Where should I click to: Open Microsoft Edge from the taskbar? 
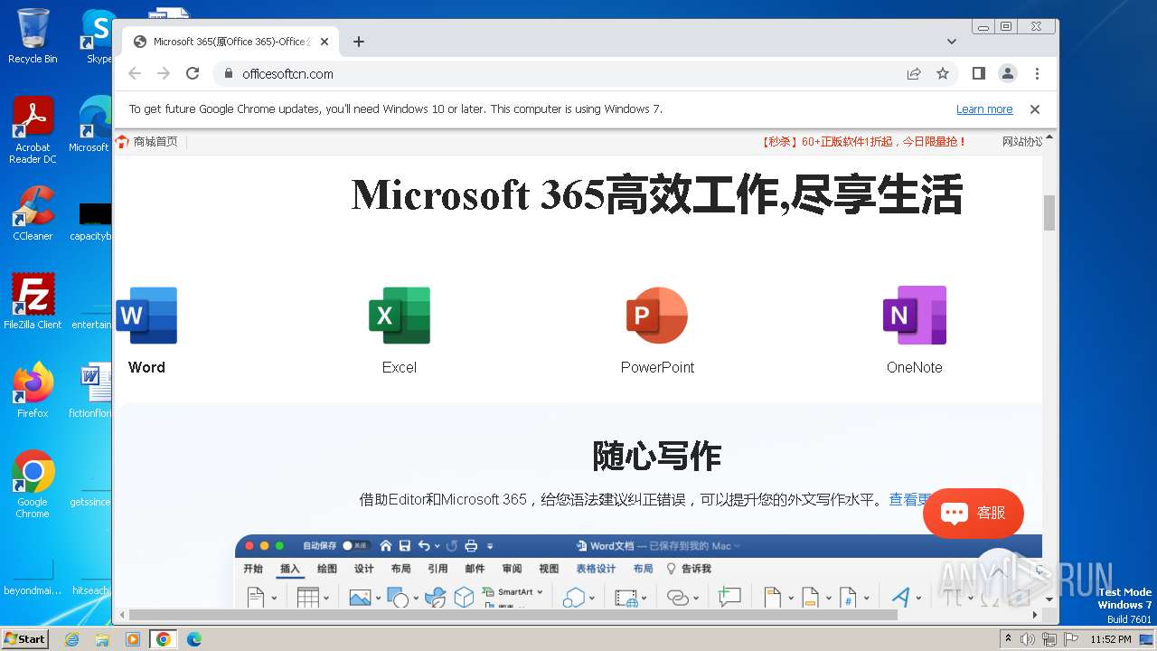tap(194, 639)
